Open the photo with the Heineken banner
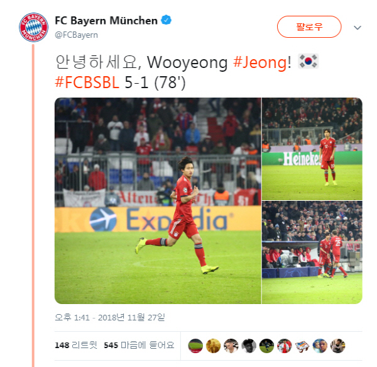 [x=312, y=149]
